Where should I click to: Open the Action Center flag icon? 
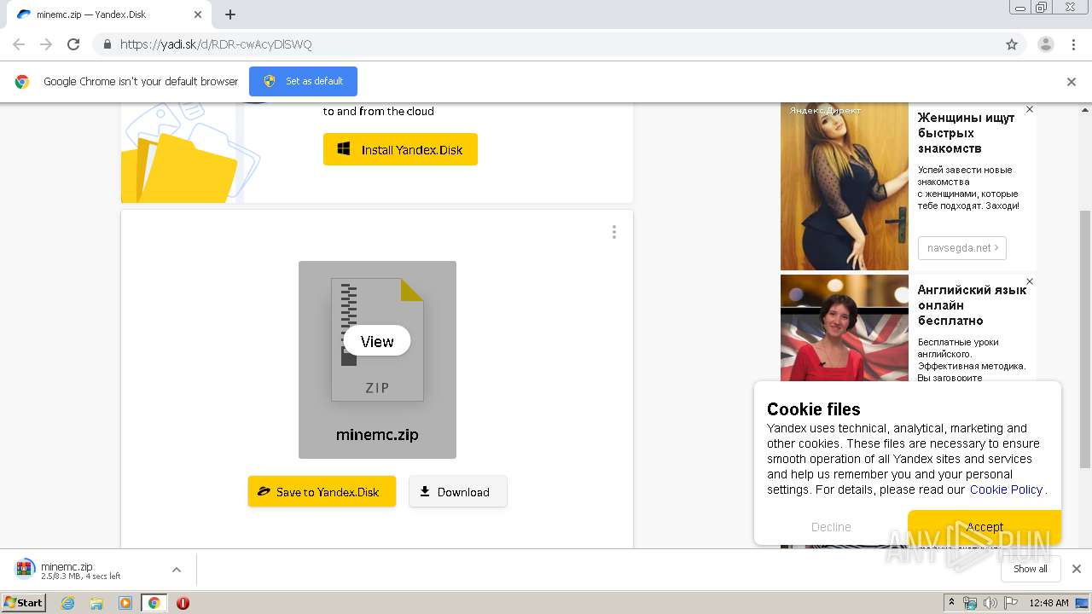click(1009, 603)
